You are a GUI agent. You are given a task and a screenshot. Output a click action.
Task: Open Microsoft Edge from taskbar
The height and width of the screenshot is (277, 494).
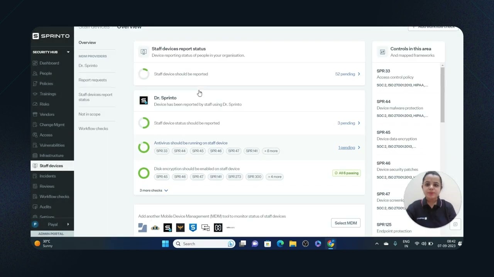[x=280, y=244]
